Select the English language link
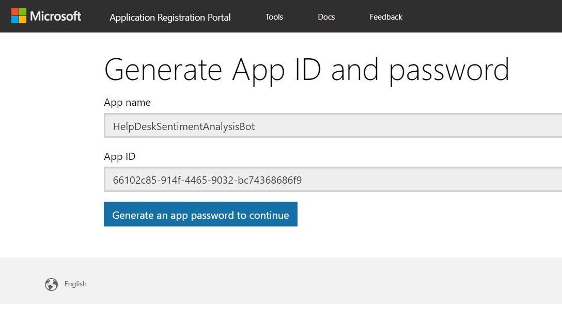Viewport: 562px width, 325px height. tap(75, 284)
